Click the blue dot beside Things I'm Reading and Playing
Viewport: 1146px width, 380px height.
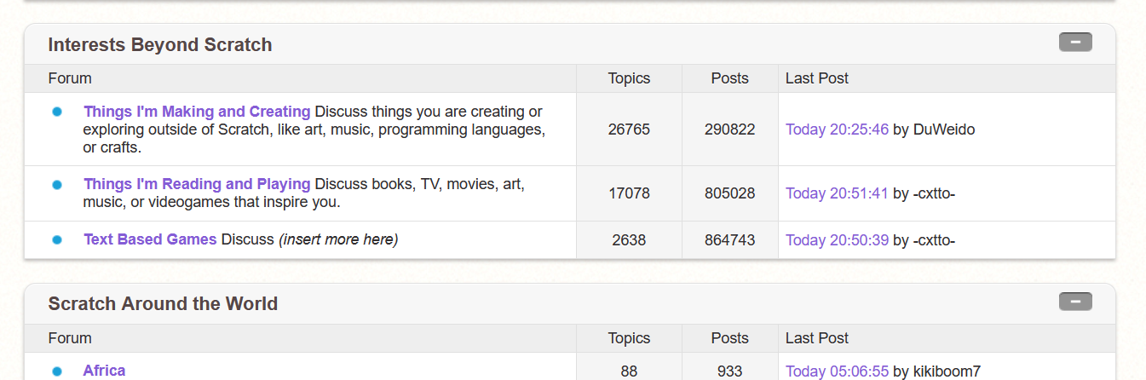(x=57, y=184)
